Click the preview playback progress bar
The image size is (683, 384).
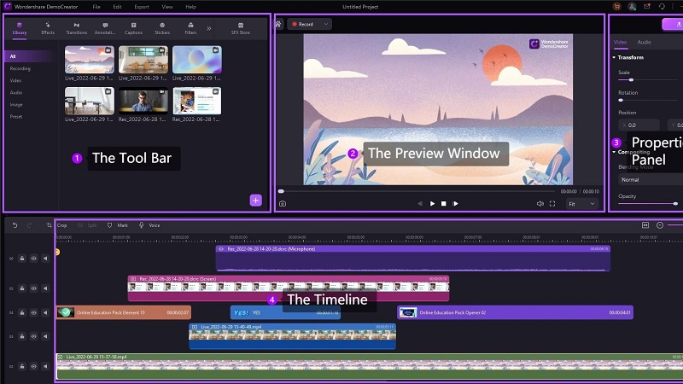[417, 191]
